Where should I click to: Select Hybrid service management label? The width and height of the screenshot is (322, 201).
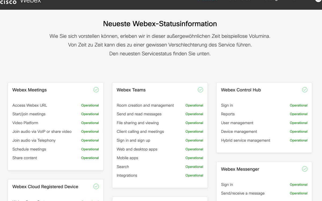[246, 140]
